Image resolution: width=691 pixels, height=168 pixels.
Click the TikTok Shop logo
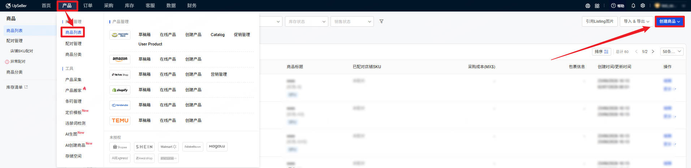point(120,75)
